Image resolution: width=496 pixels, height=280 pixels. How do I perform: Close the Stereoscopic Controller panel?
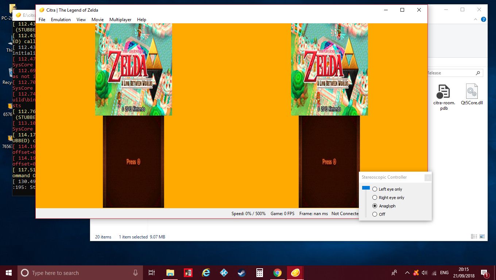tap(428, 178)
